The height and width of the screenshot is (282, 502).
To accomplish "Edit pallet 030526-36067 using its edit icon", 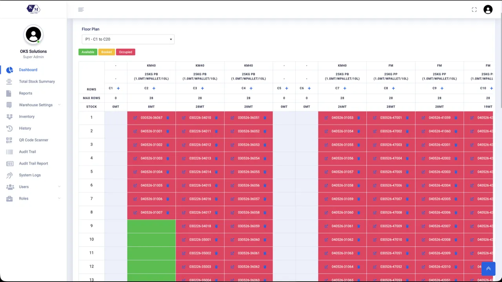I will click(135, 118).
